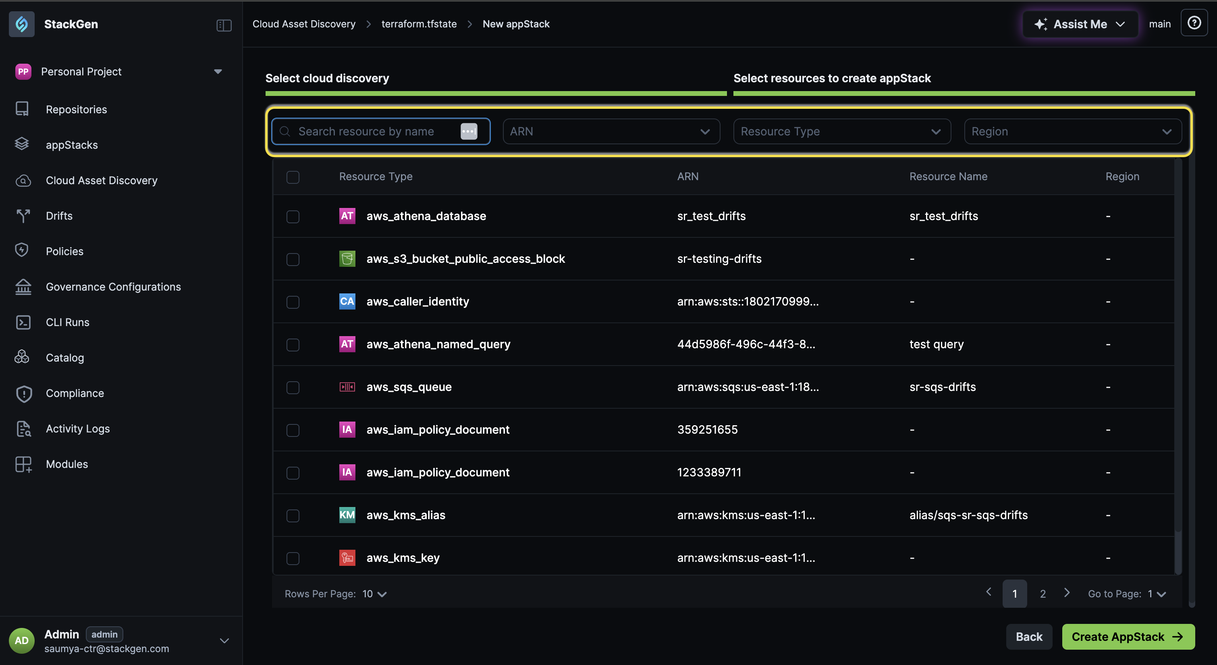1217x665 pixels.
Task: Click the AT icon for aws_athena_named_query
Action: [x=347, y=344]
